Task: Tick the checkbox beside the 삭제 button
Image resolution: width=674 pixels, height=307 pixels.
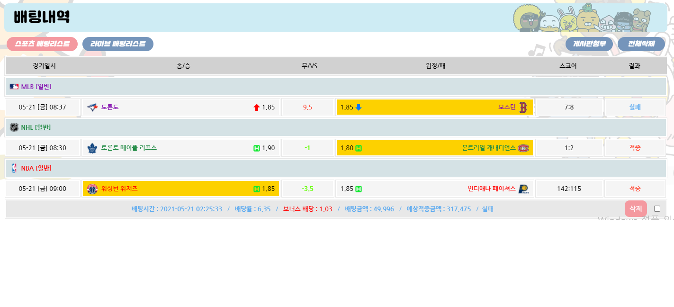Action: click(657, 209)
